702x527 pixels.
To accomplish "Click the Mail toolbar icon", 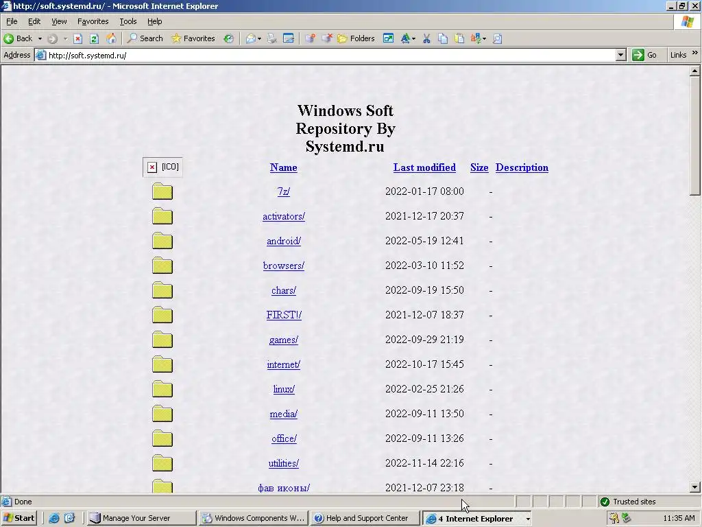I will pos(251,38).
